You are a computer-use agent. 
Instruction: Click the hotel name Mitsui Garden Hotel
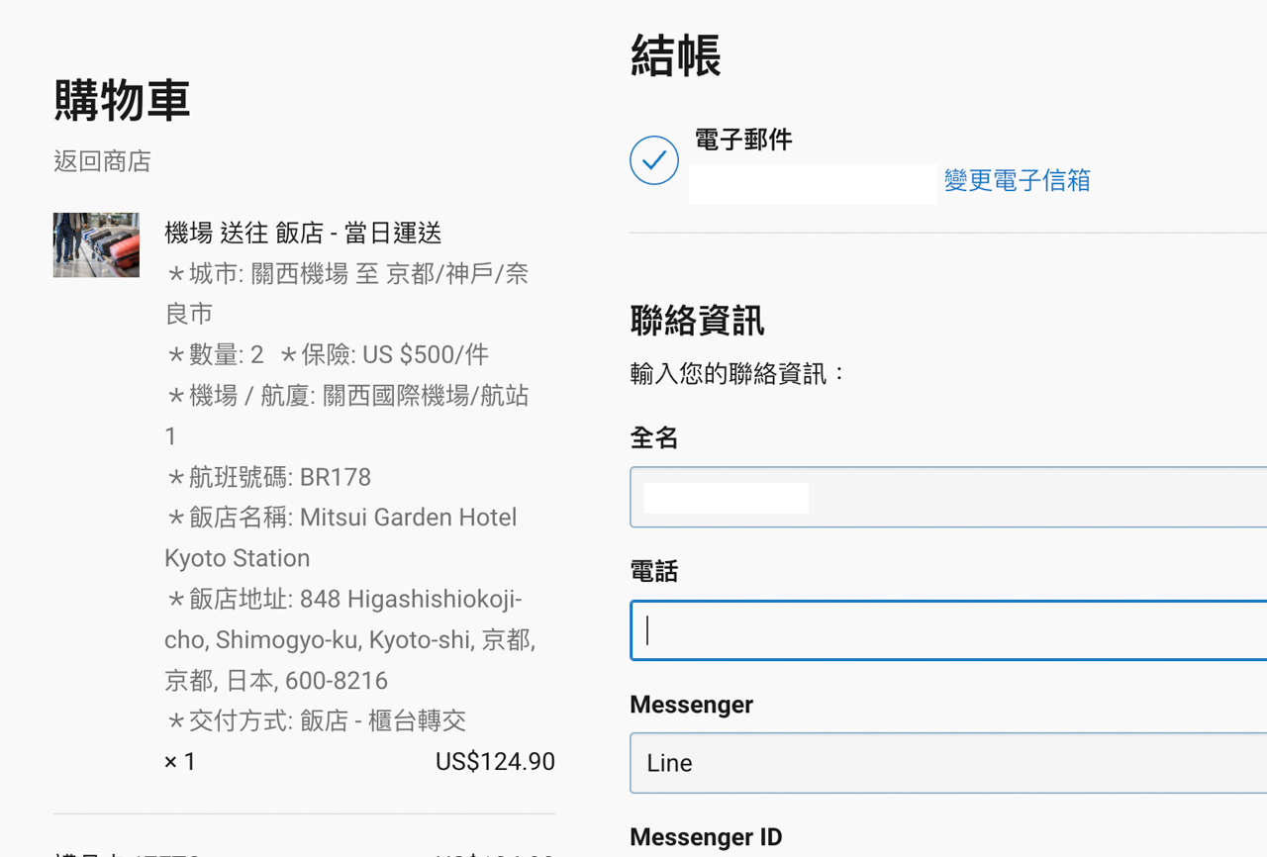(409, 518)
